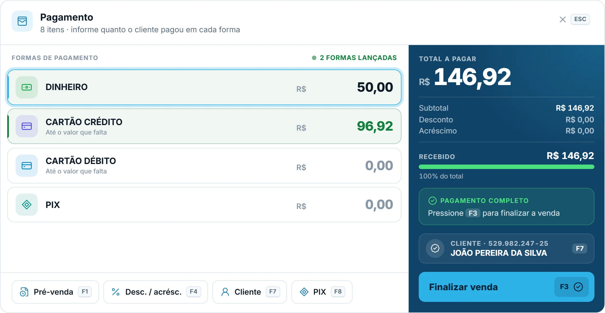Select the DINHEIRO payment label
This screenshot has height=313, width=605.
66,87
